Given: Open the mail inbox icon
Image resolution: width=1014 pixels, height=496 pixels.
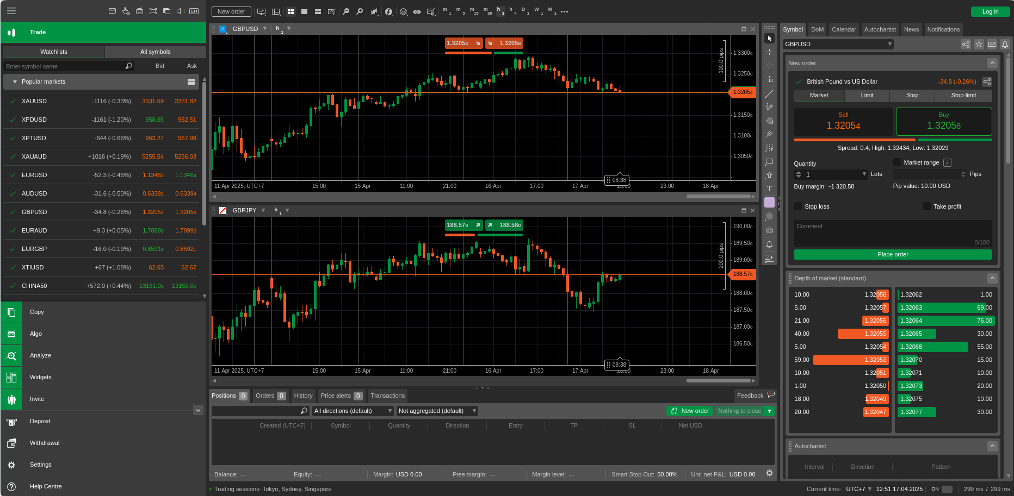Looking at the screenshot, I should click(x=112, y=11).
